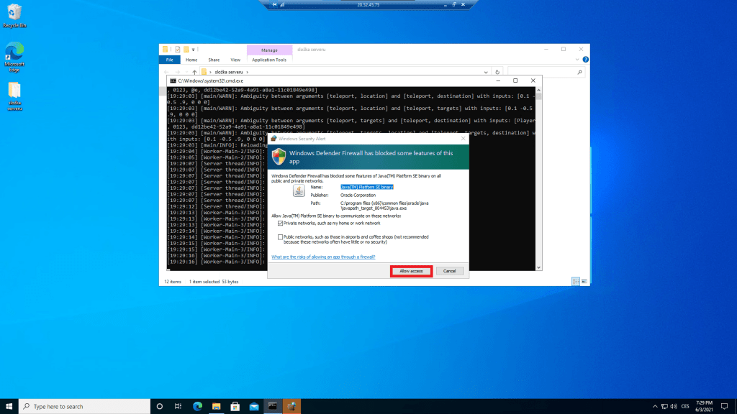Image resolution: width=737 pixels, height=414 pixels.
Task: Click the 12 items status text
Action: pyautogui.click(x=173, y=282)
